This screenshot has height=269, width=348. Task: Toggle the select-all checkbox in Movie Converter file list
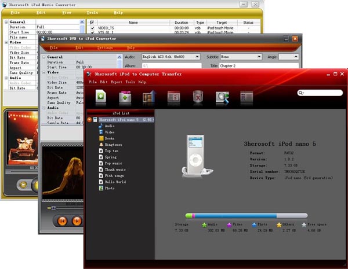point(92,23)
